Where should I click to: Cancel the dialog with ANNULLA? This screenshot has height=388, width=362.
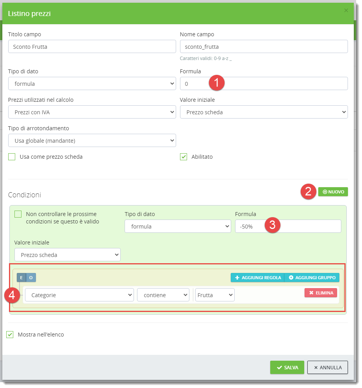point(327,367)
